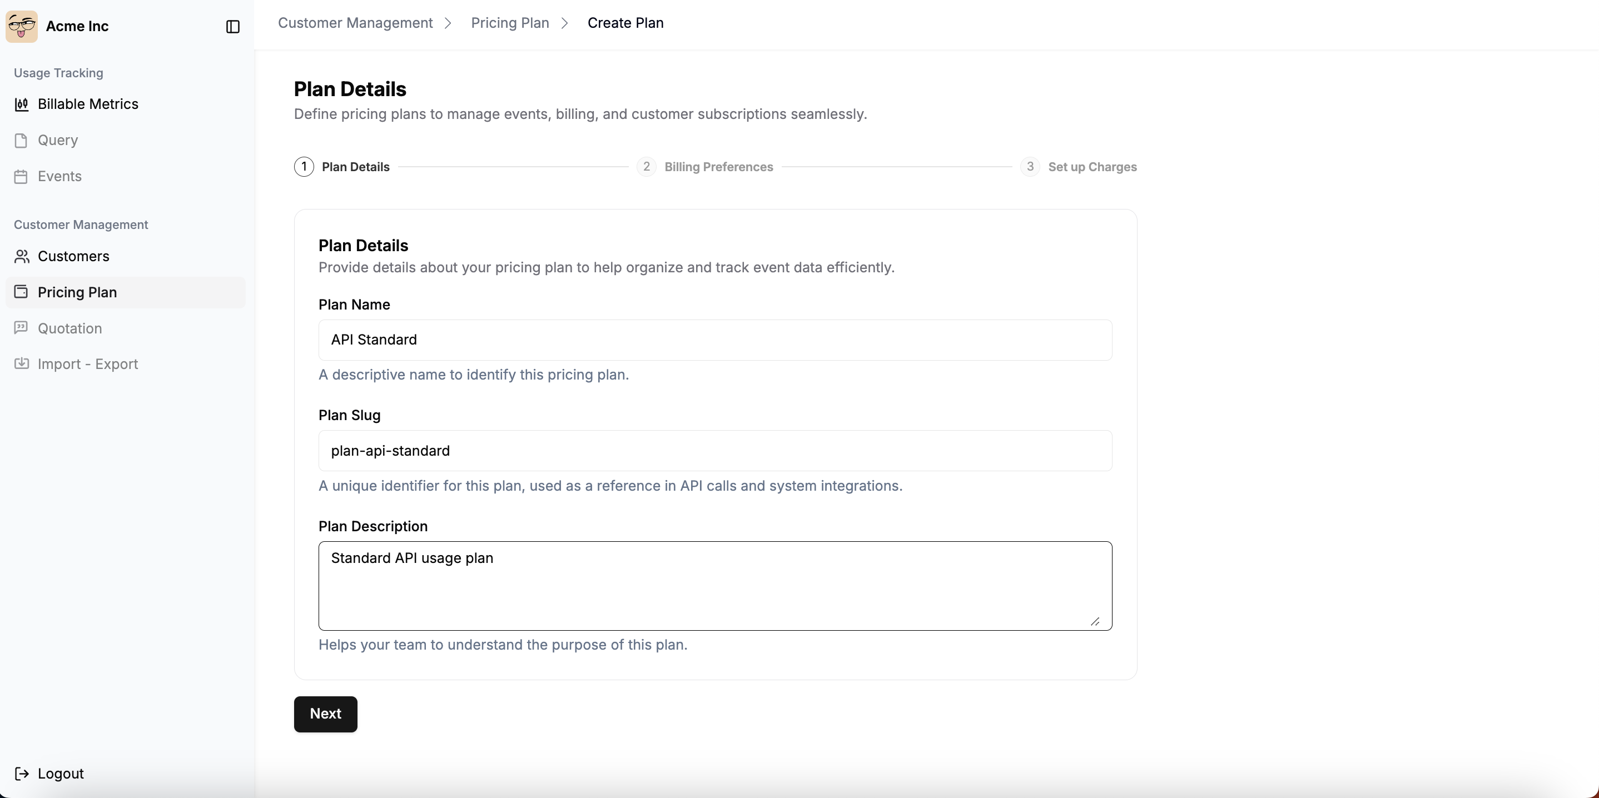Click into the Plan Slug field

[x=715, y=451]
